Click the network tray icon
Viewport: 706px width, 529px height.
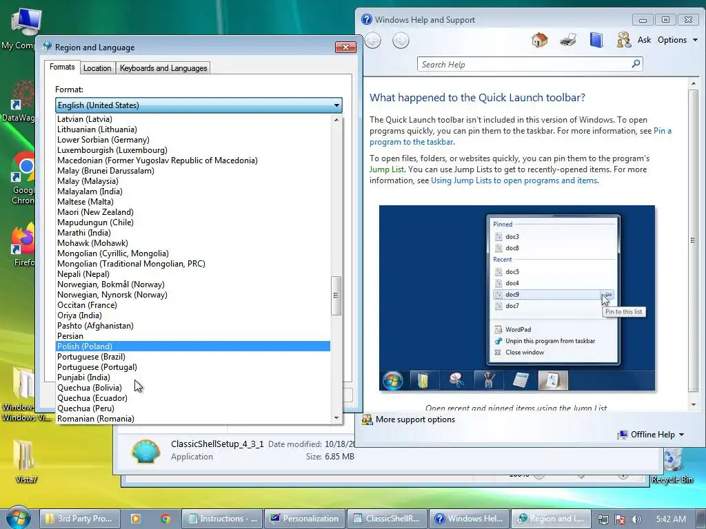[603, 519]
